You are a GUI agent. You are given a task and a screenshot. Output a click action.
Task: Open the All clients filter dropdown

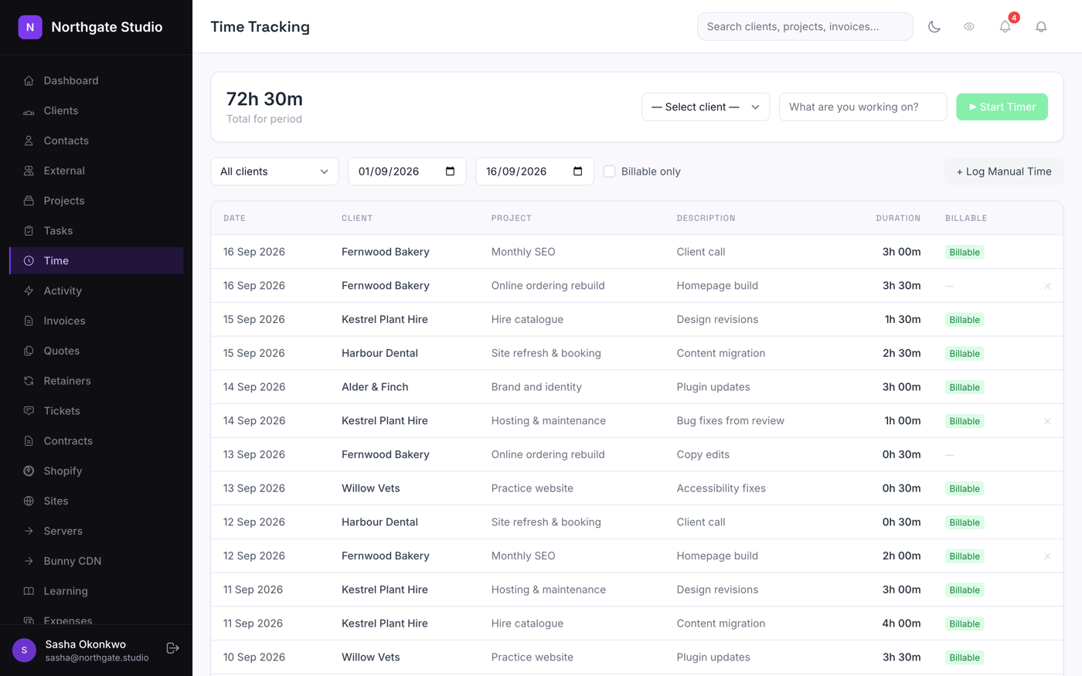[x=274, y=172]
